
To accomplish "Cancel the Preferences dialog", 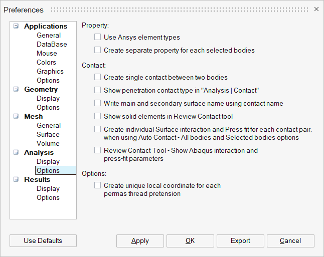I will click(x=290, y=241).
